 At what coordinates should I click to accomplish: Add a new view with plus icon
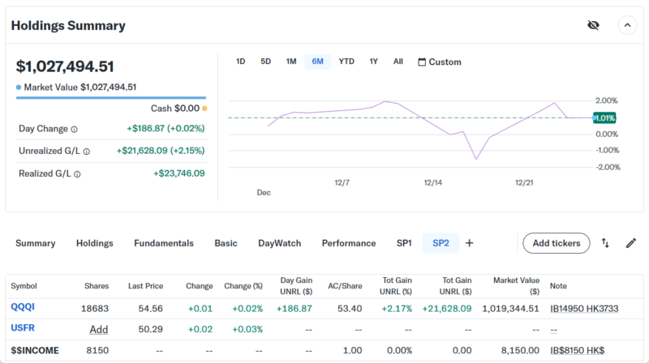[x=469, y=243]
